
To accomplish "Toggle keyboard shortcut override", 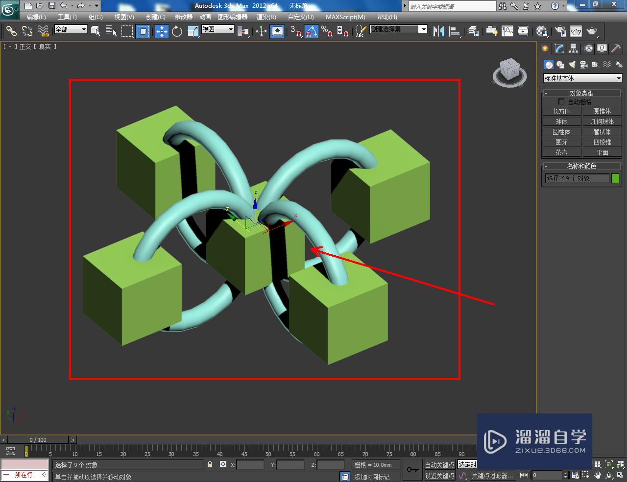I will [277, 31].
